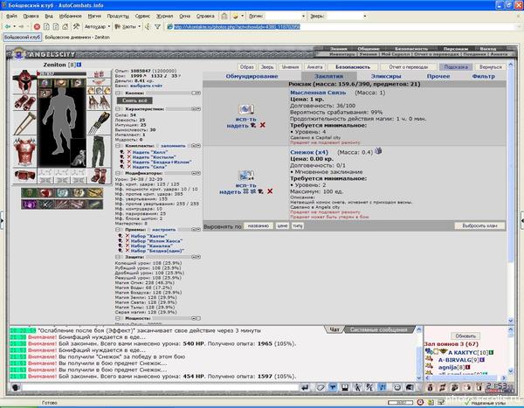Click the funnel filter icon in the toolbar
This screenshot has width=524, height=408.
[157, 27]
